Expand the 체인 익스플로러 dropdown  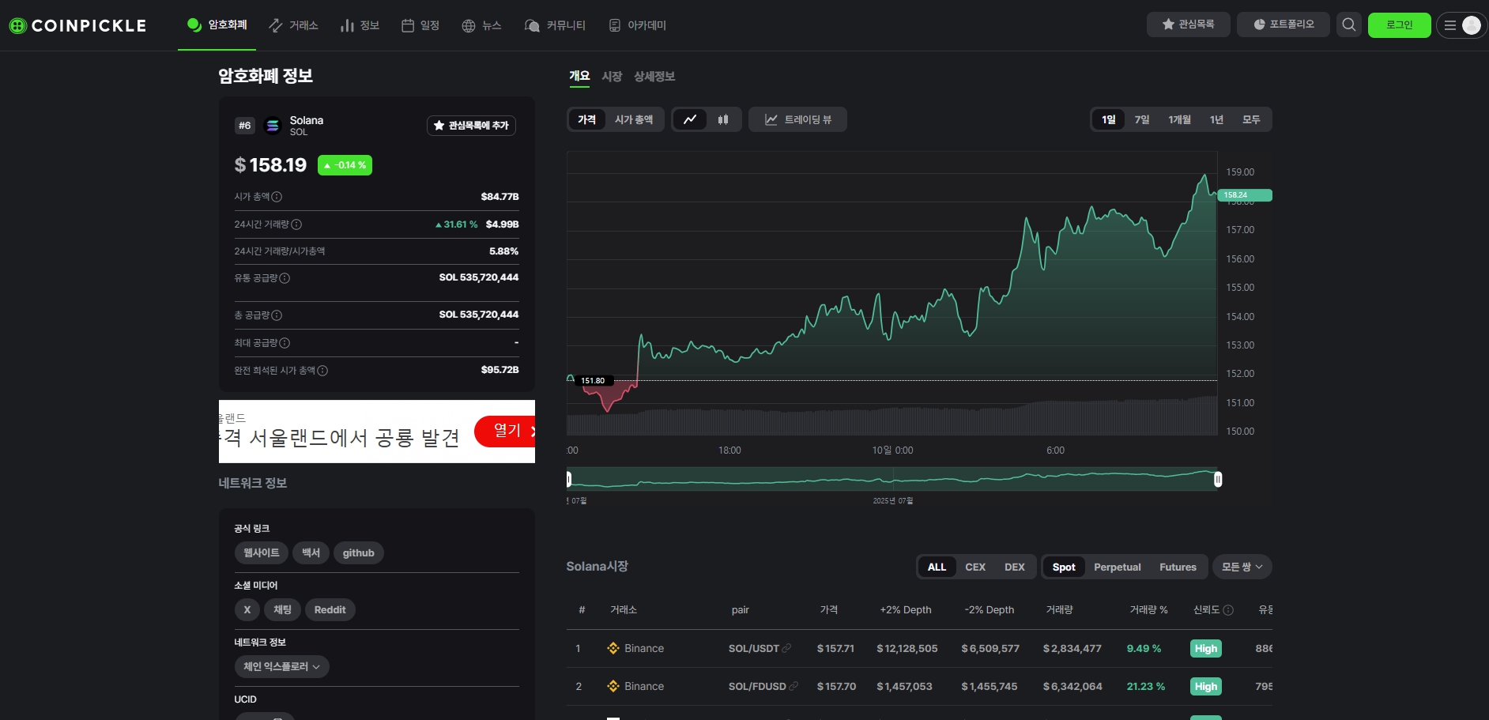tap(281, 666)
